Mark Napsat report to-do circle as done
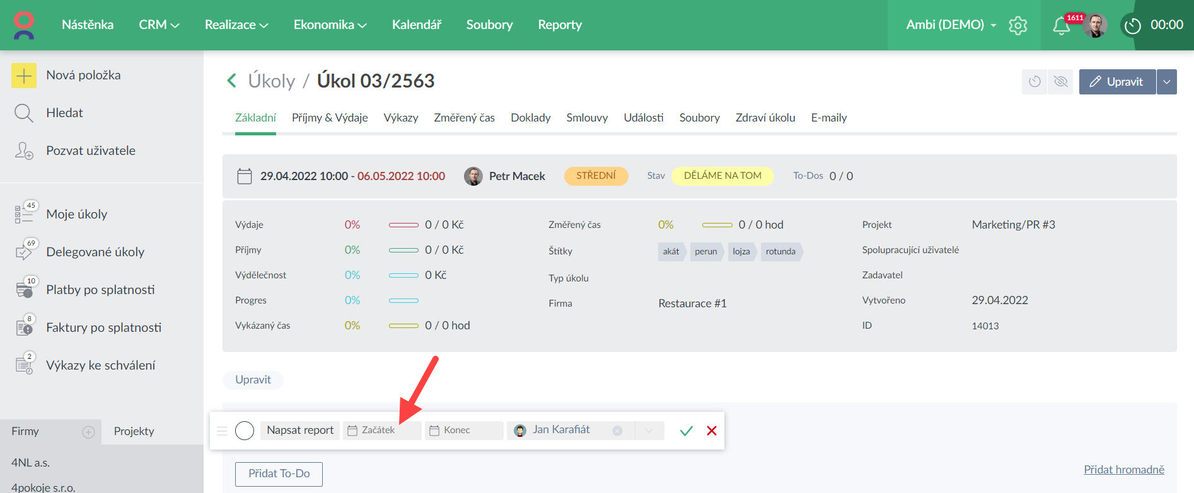This screenshot has height=493, width=1194. 245,431
